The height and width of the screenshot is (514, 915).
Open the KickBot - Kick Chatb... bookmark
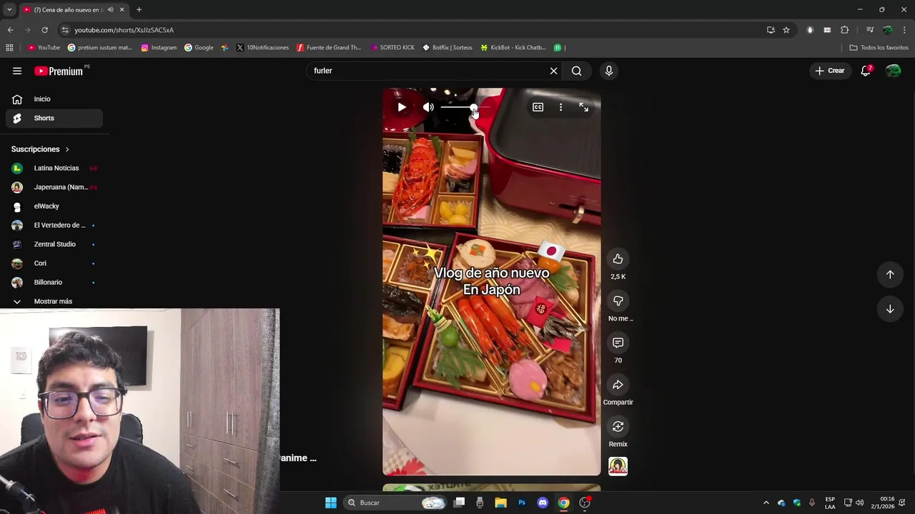[x=513, y=48]
